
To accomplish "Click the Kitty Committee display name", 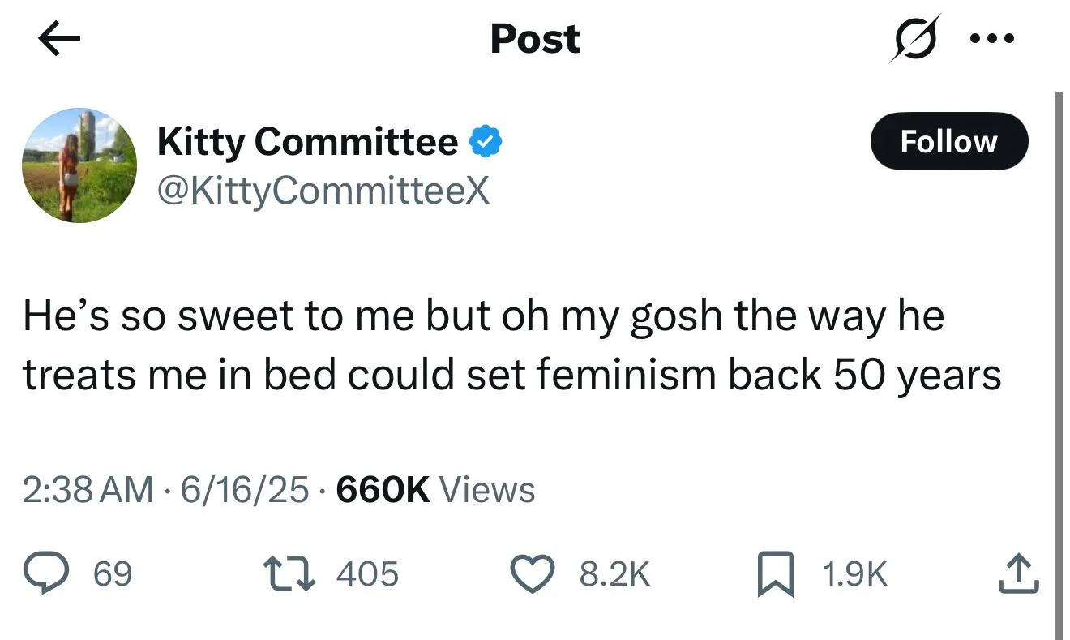I will pyautogui.click(x=307, y=142).
